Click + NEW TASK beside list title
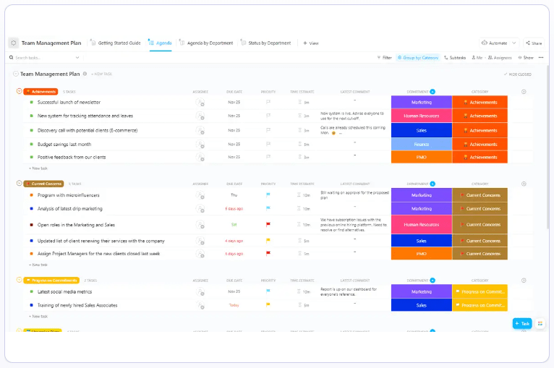Viewport: 554px width, 368px height. 102,74
